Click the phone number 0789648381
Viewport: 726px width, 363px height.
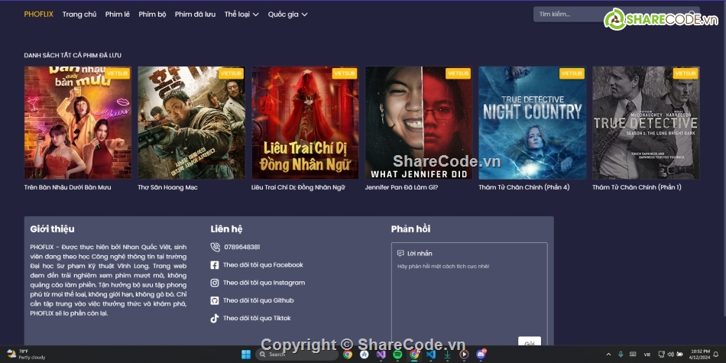pyautogui.click(x=242, y=248)
